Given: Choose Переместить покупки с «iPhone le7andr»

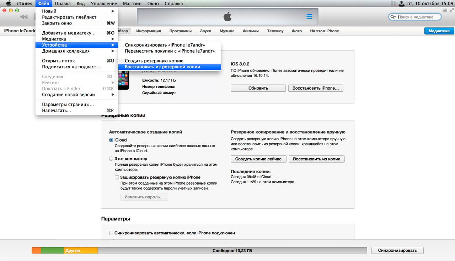Looking at the screenshot, I should tap(170, 51).
